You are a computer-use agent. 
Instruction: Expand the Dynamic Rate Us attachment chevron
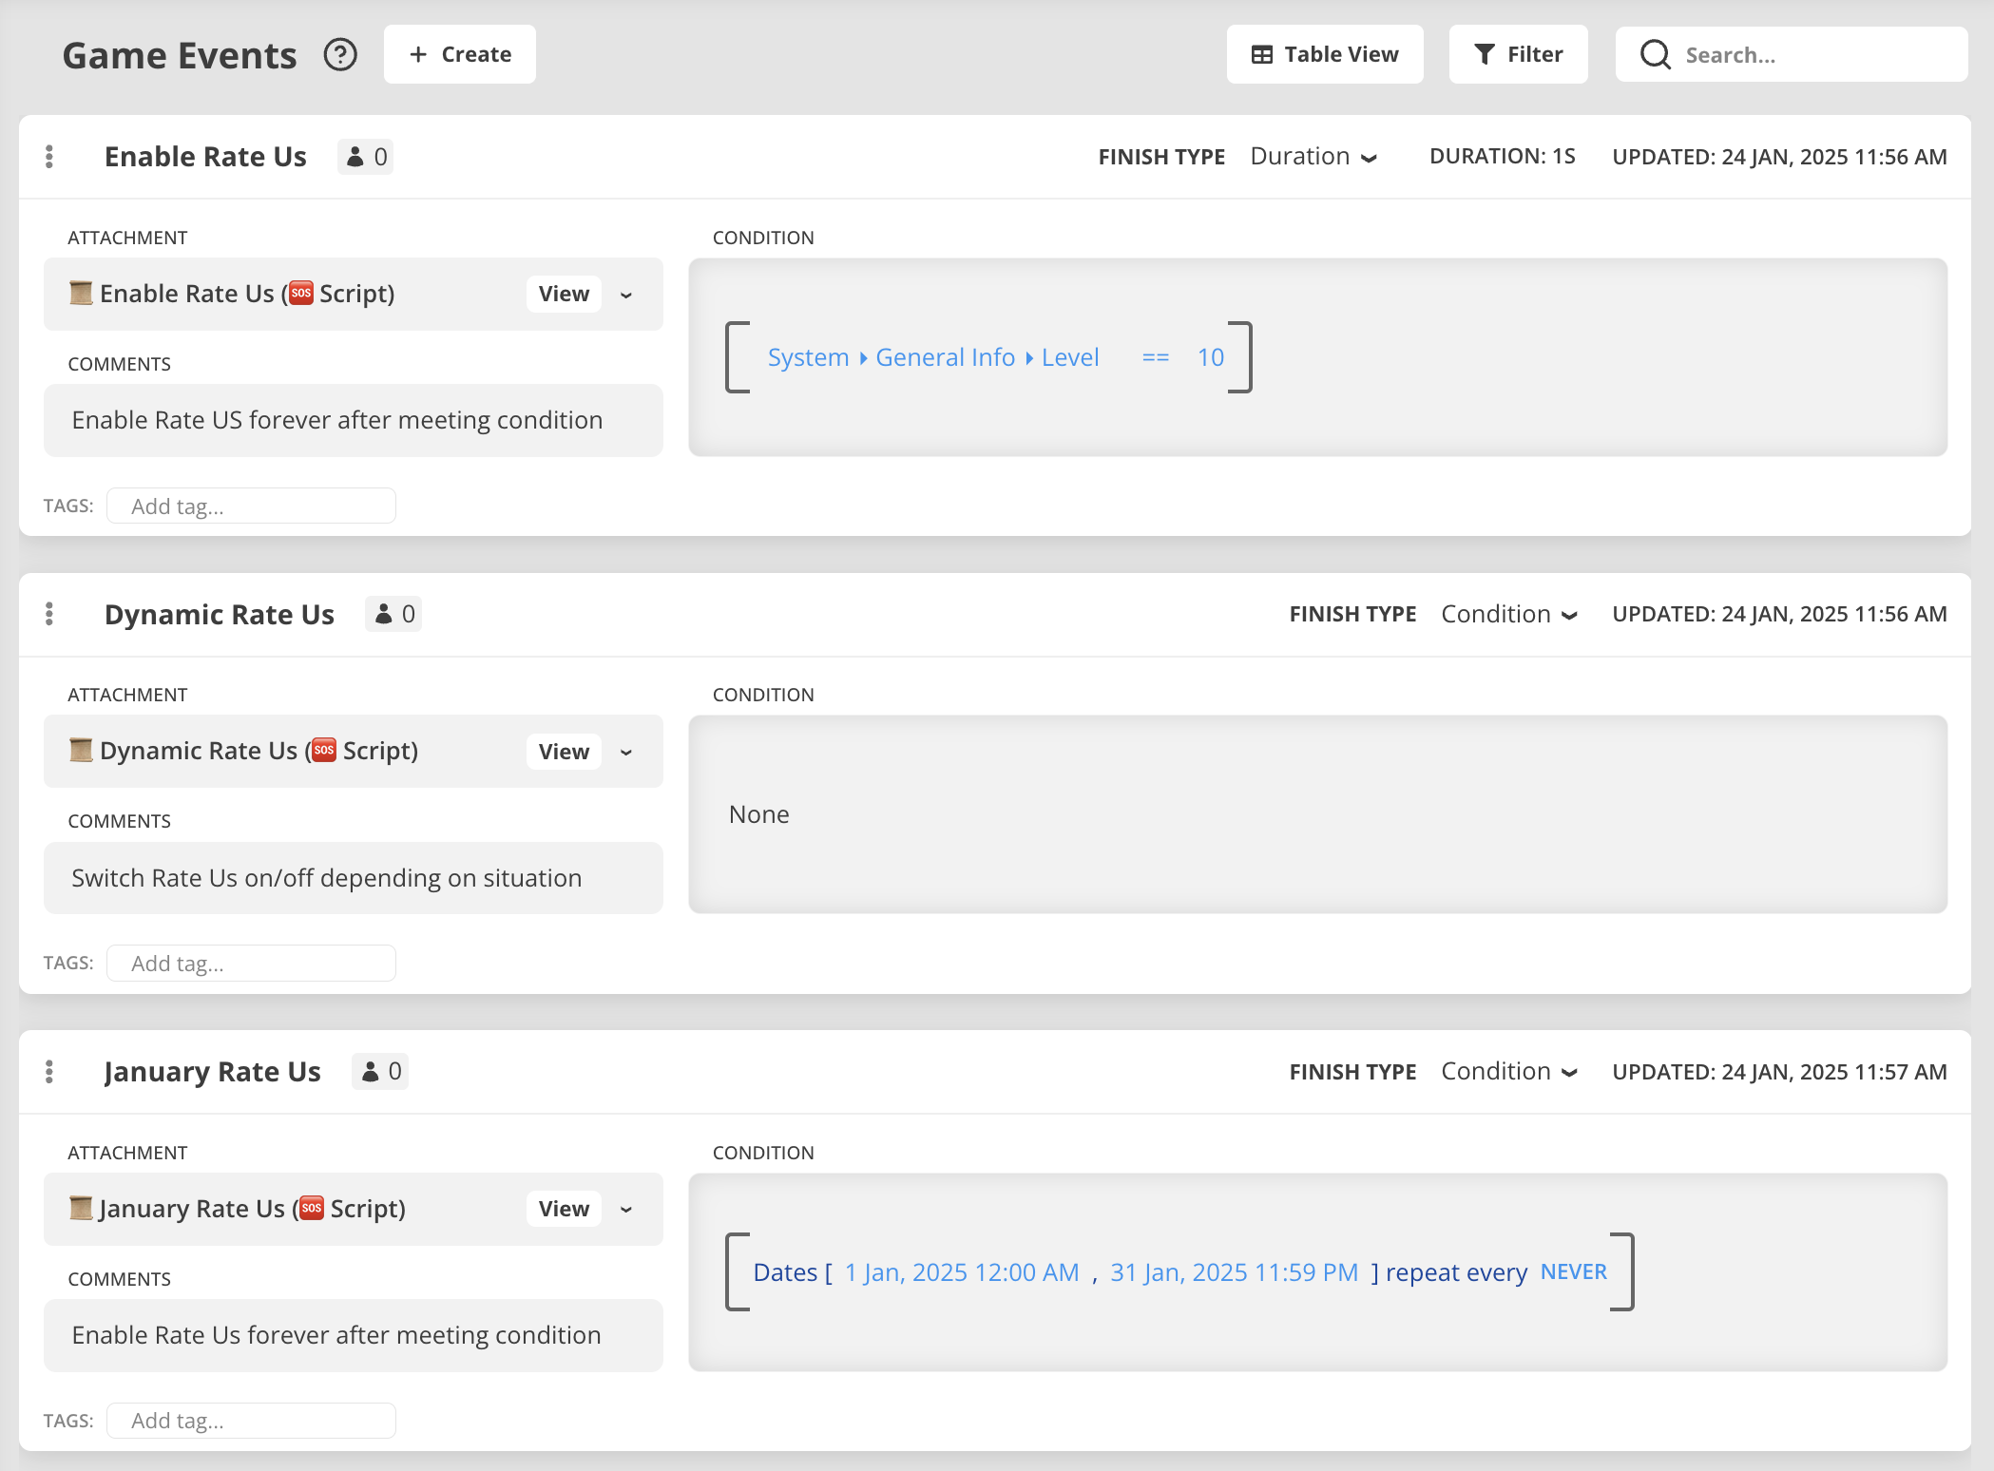point(626,752)
